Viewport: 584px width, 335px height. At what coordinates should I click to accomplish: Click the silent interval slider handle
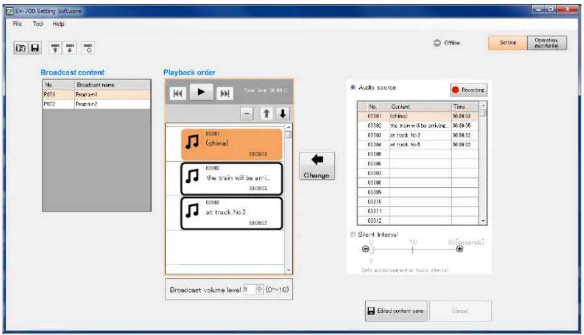click(372, 249)
